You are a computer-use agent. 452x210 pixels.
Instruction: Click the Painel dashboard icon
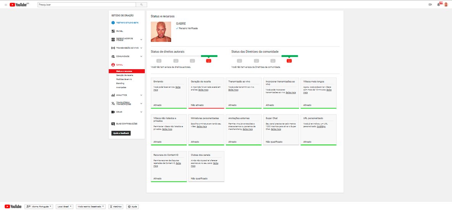click(113, 31)
